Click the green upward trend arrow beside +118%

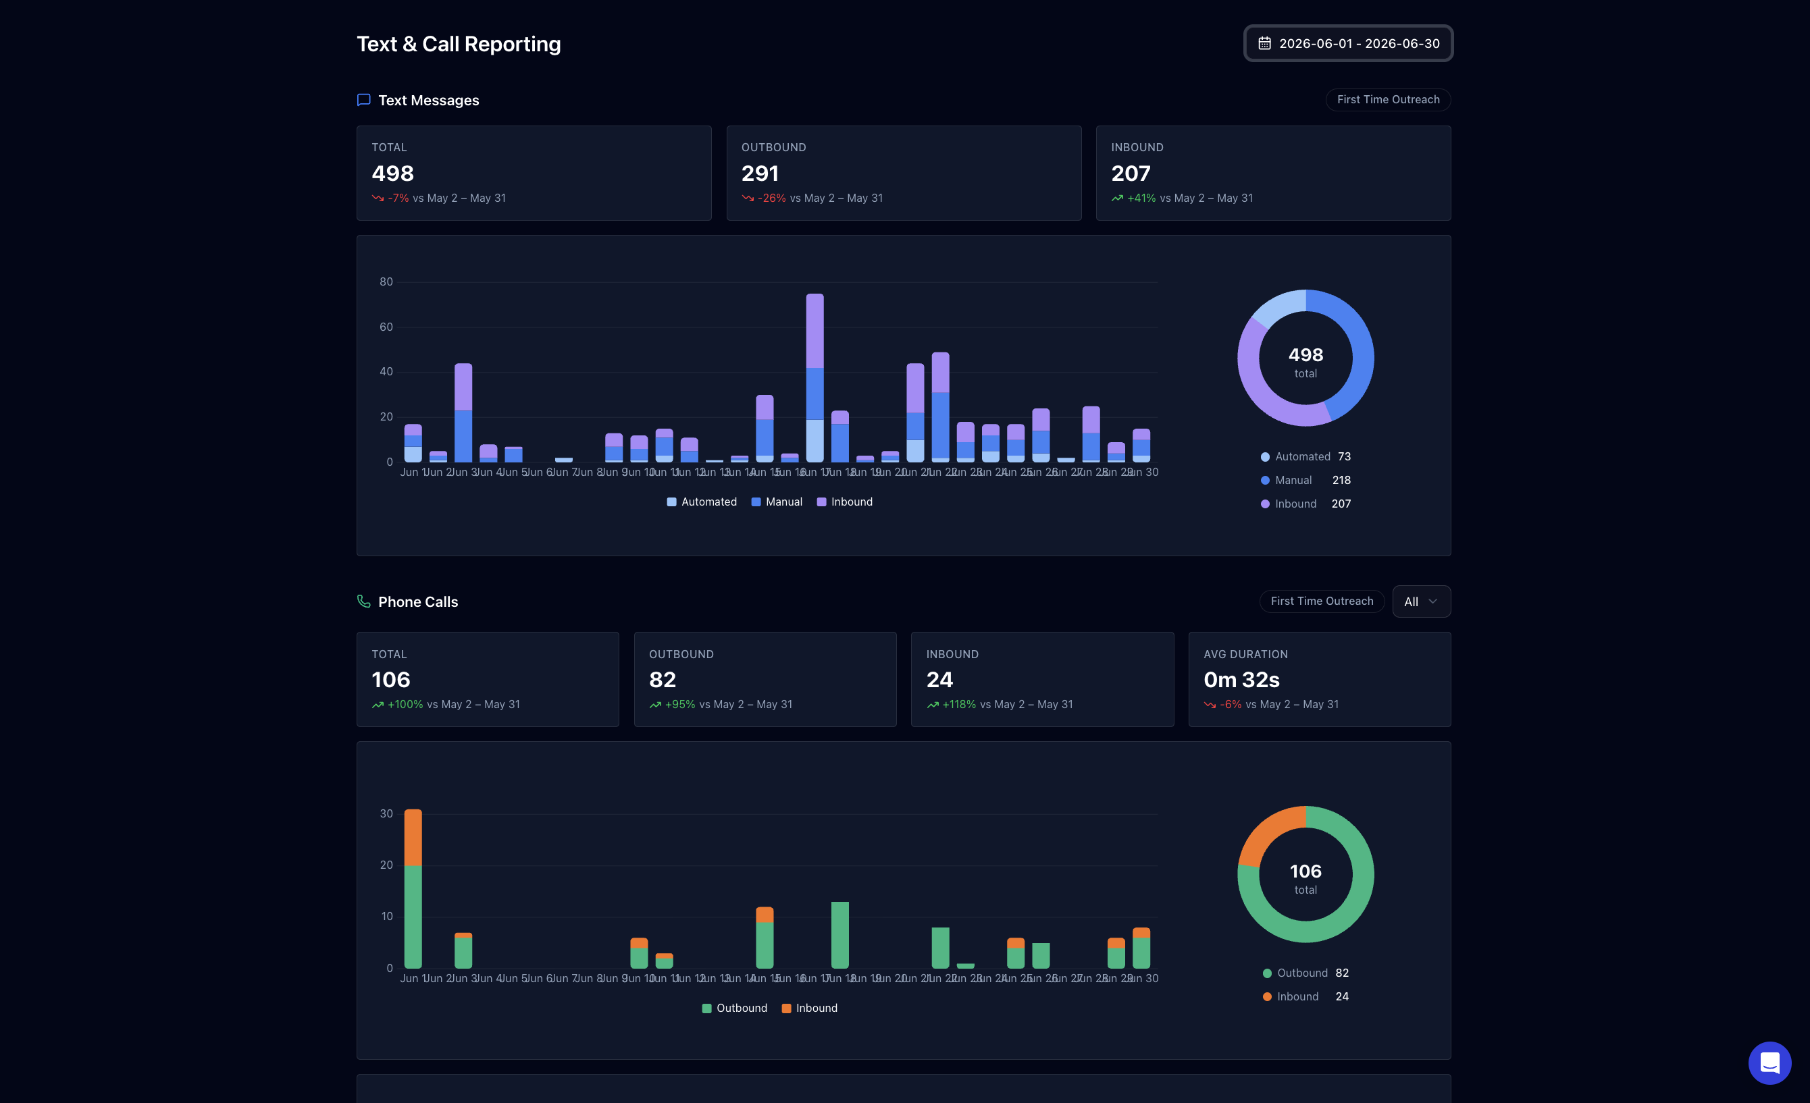tap(933, 705)
